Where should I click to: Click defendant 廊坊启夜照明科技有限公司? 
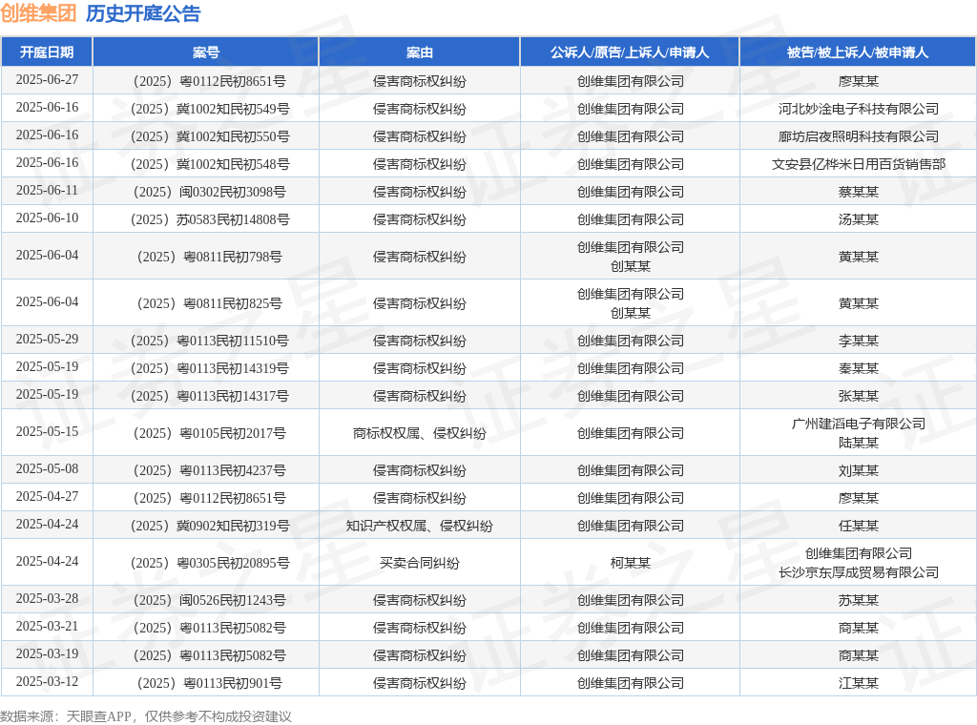point(858,136)
